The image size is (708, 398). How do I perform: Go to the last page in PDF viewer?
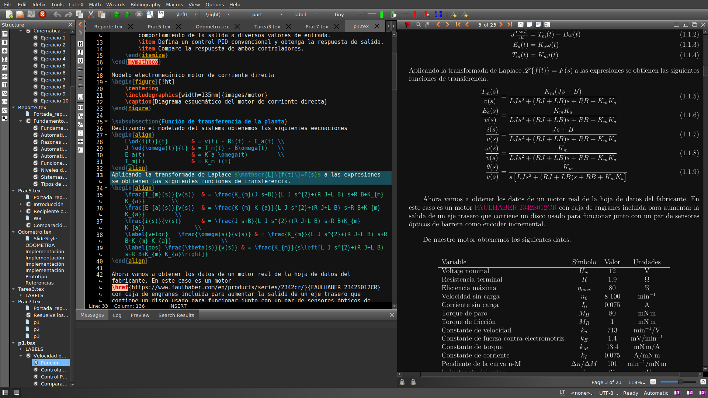[510, 25]
